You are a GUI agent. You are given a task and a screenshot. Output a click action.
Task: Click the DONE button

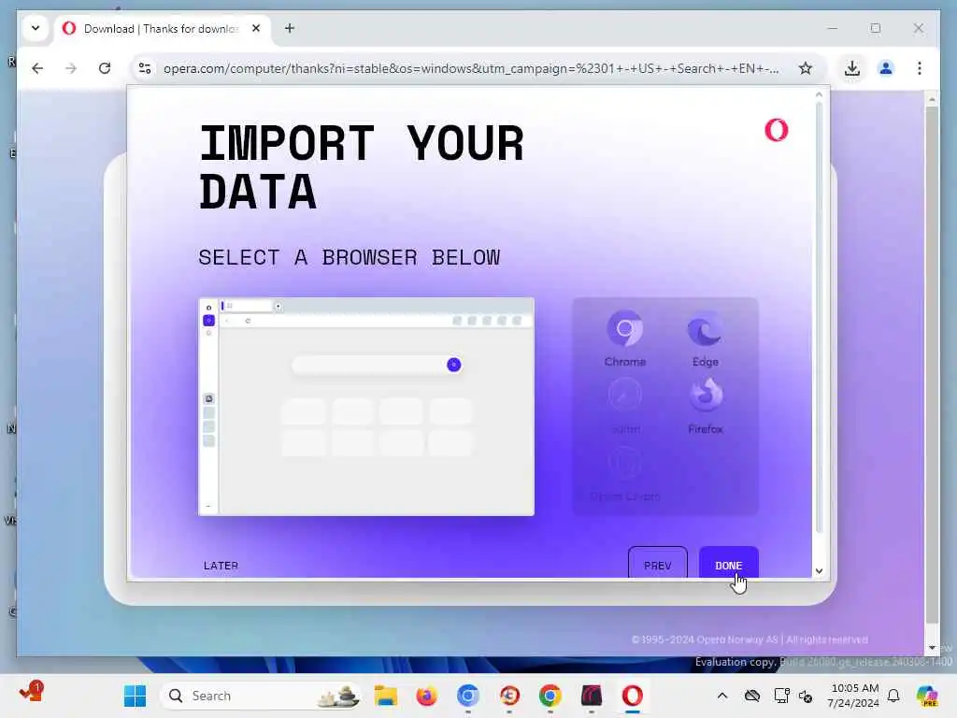tap(728, 564)
